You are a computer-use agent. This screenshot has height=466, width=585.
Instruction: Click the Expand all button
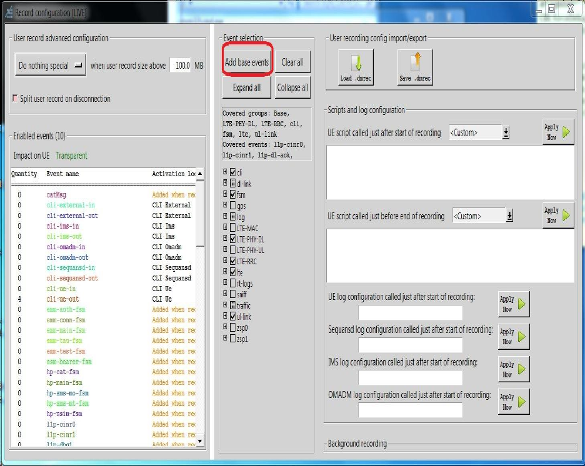[247, 87]
